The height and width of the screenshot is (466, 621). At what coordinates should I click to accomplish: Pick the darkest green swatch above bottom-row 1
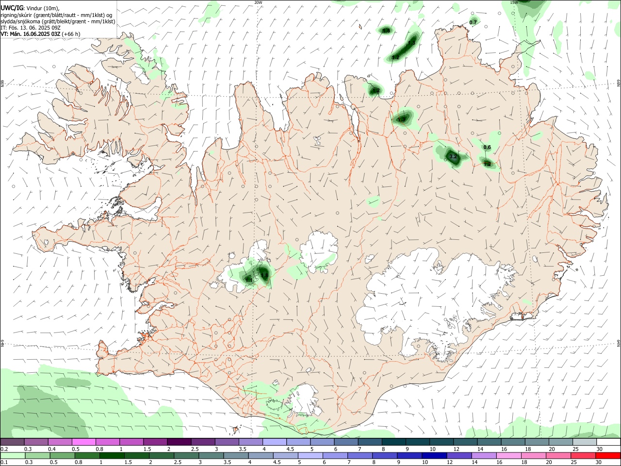tap(112, 455)
